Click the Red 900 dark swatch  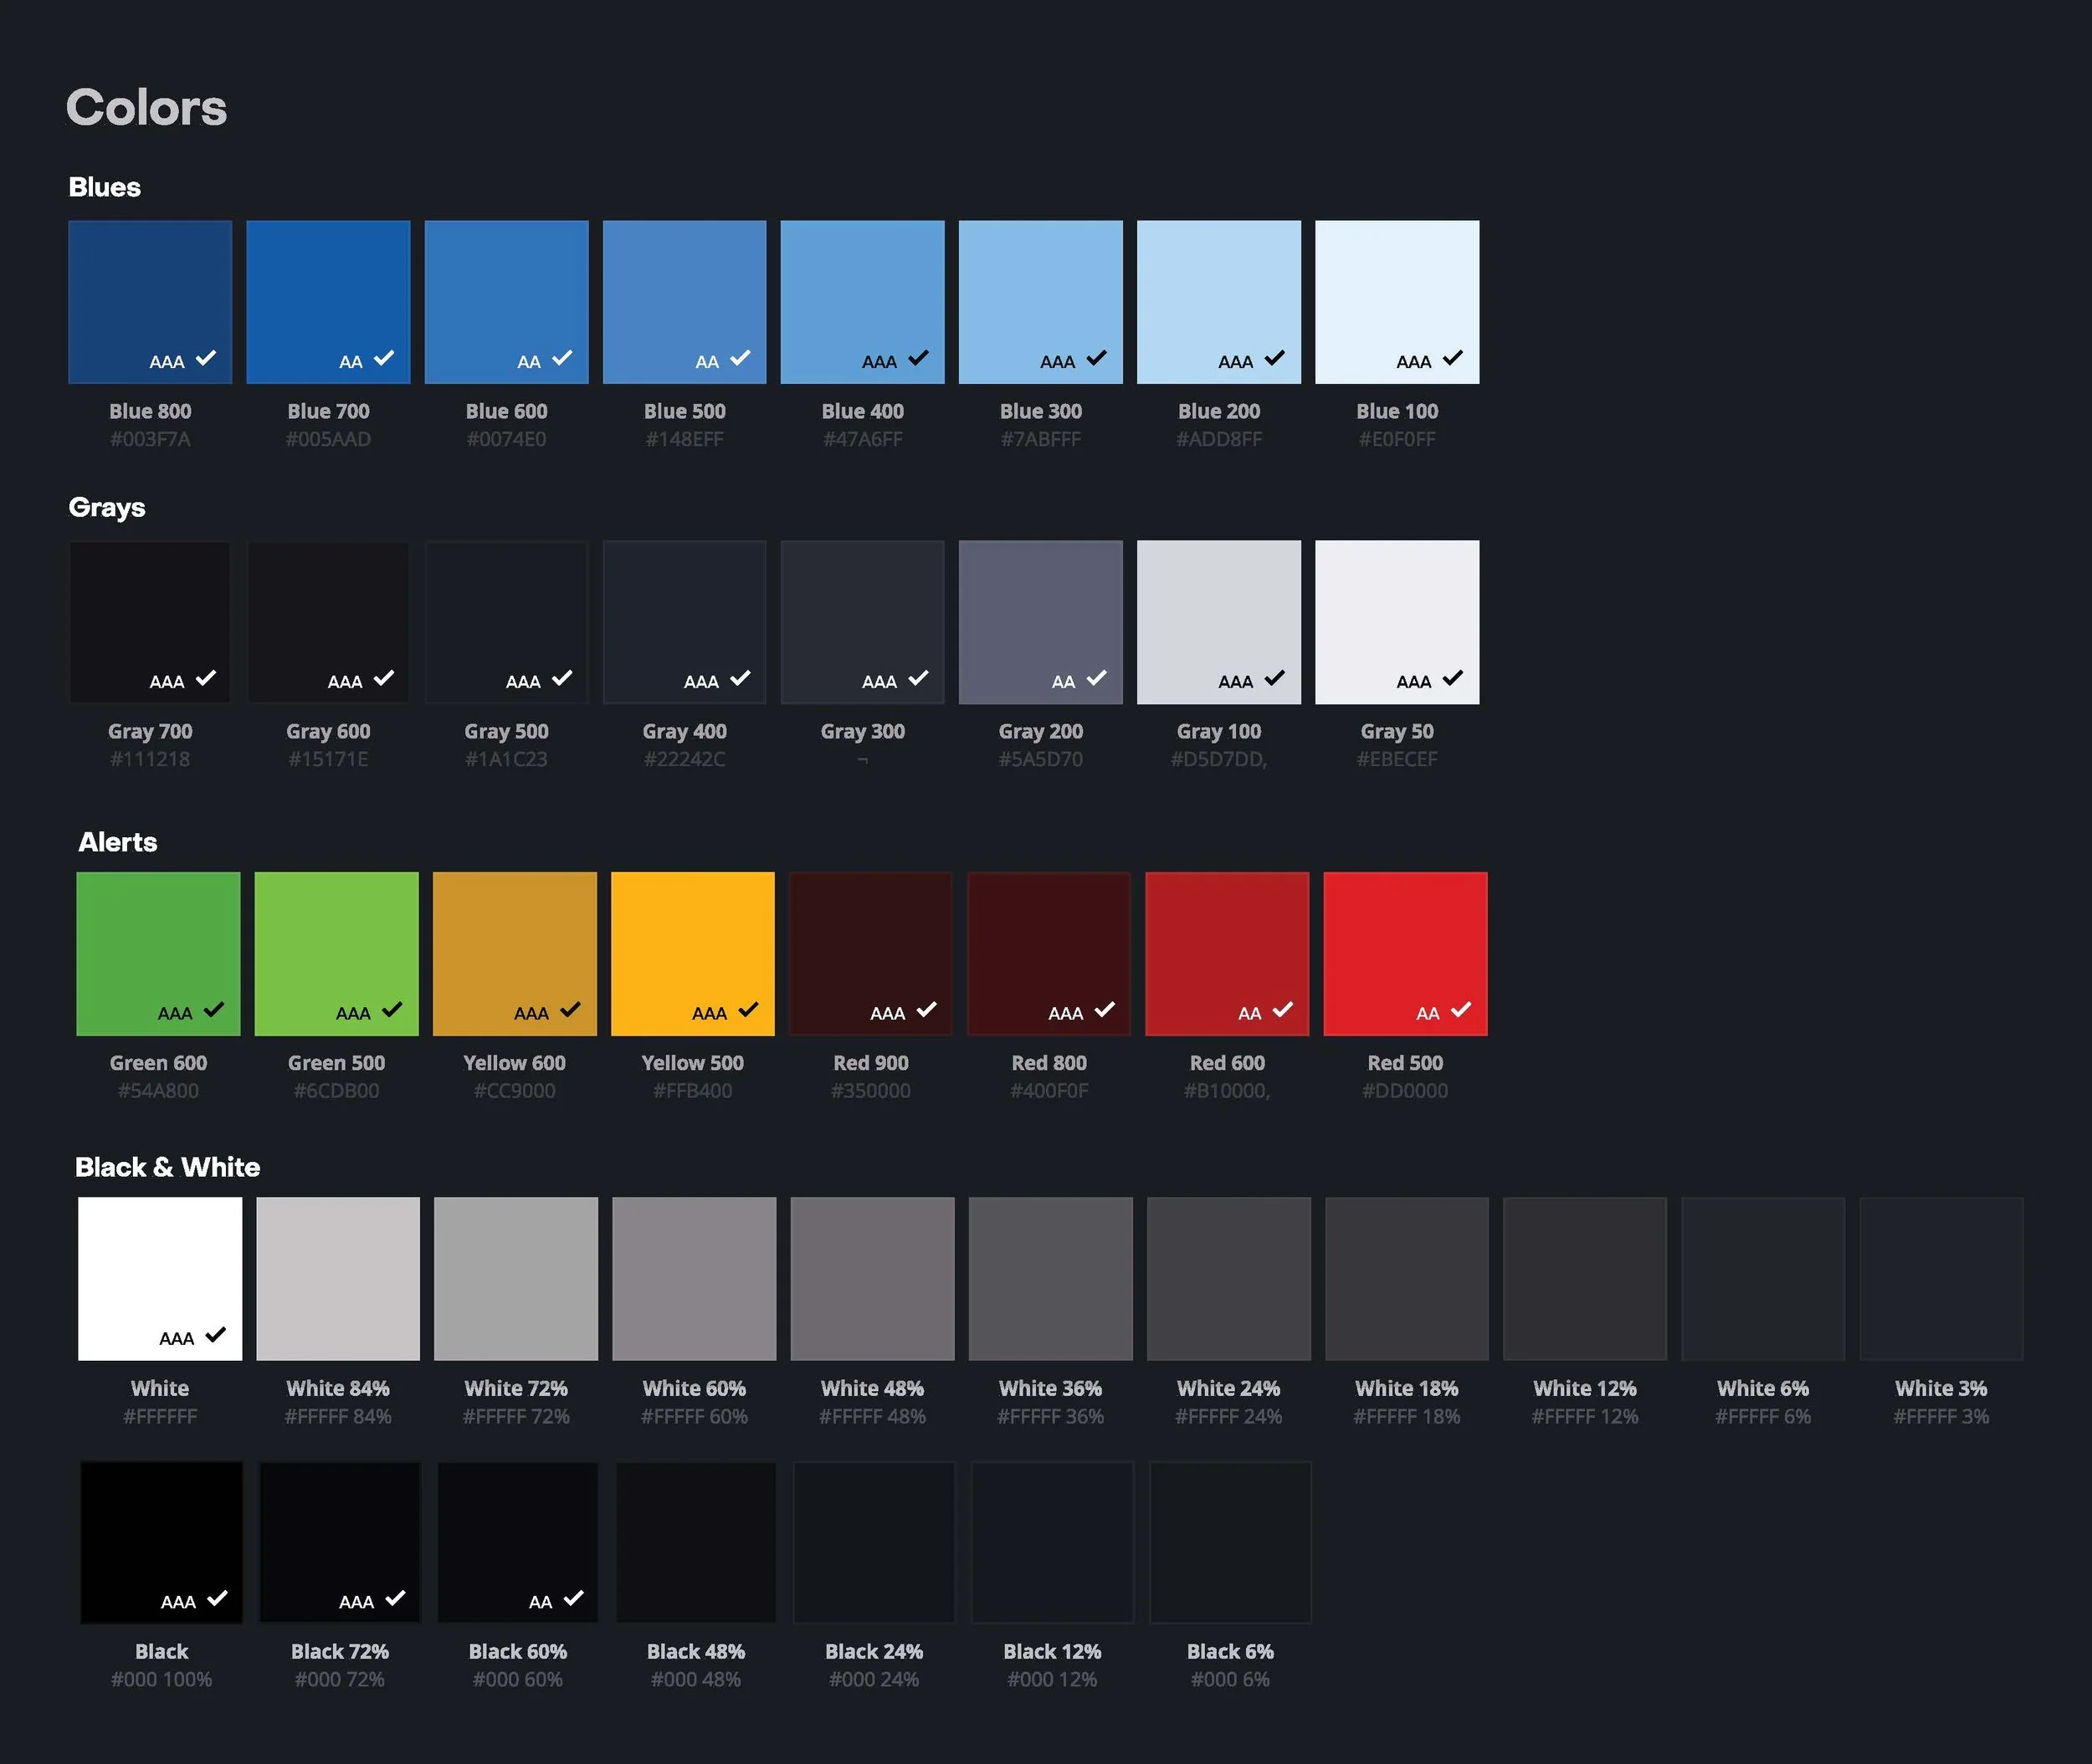pos(870,953)
